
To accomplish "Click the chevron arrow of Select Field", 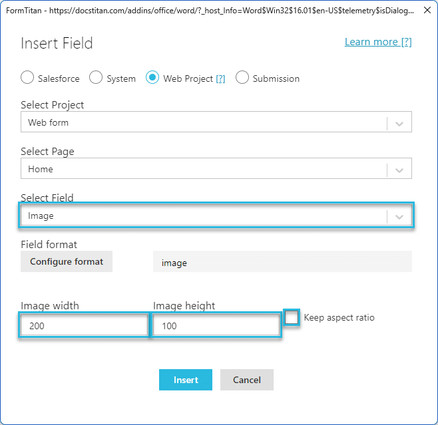I will (399, 216).
